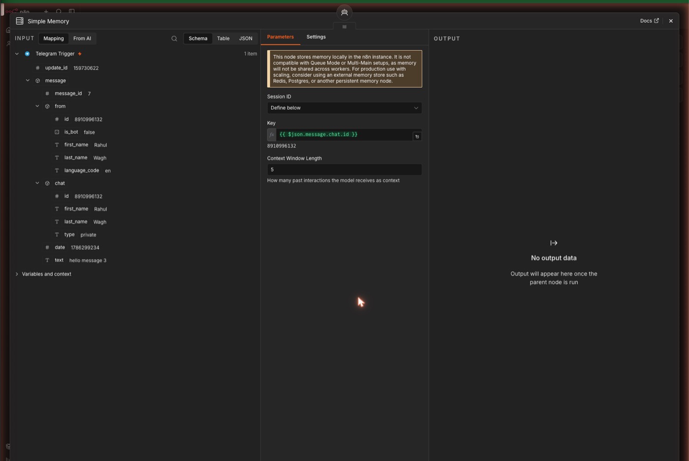This screenshot has width=689, height=461.
Task: Click the Context Window Length field
Action: [344, 169]
